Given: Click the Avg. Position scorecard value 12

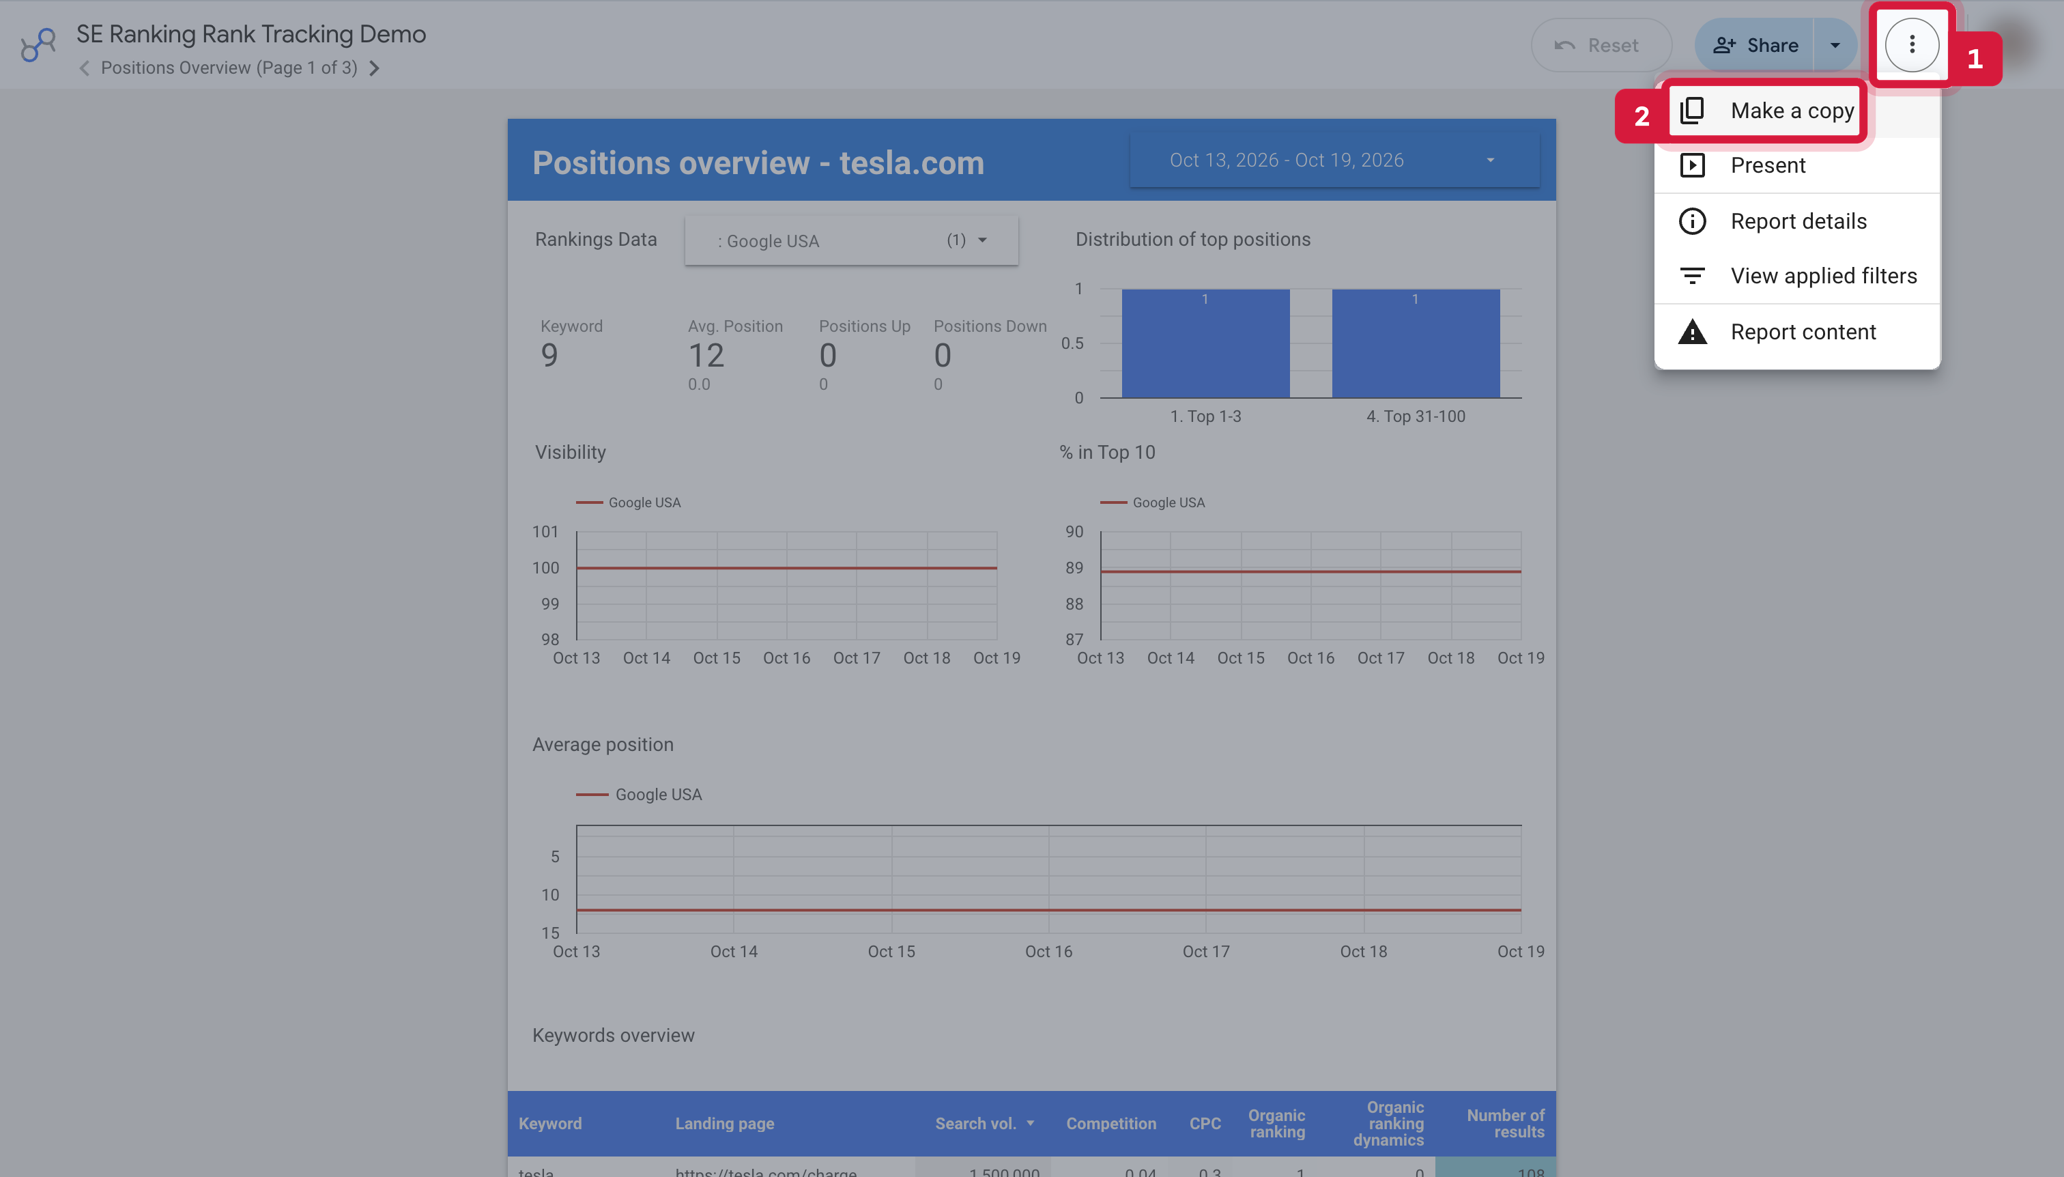Looking at the screenshot, I should (x=706, y=355).
